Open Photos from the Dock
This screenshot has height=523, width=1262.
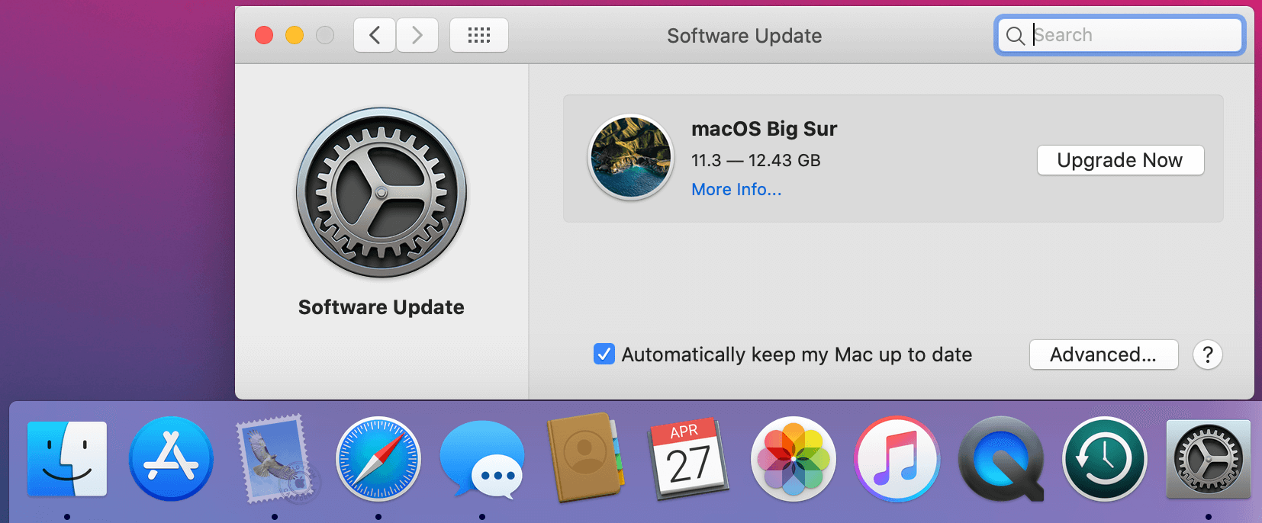(x=794, y=459)
